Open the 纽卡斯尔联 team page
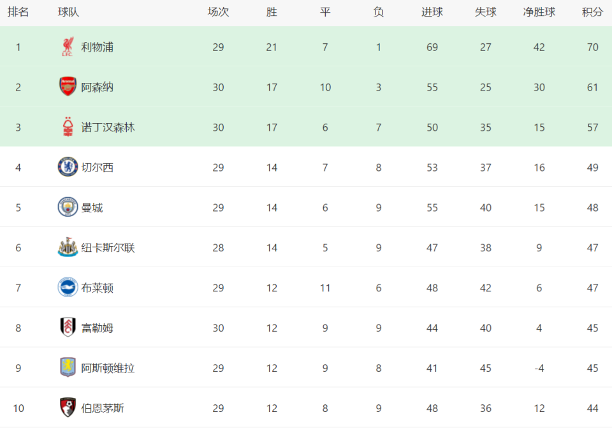Image resolution: width=612 pixels, height=433 pixels. pyautogui.click(x=108, y=247)
